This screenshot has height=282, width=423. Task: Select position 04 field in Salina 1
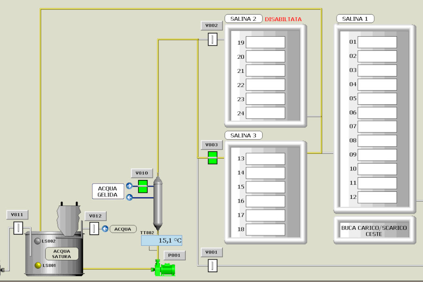point(377,85)
